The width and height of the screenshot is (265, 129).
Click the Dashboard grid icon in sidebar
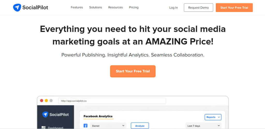(x=43, y=128)
